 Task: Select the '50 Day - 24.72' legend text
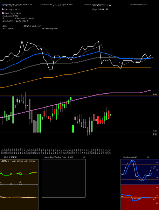click(12, 10)
